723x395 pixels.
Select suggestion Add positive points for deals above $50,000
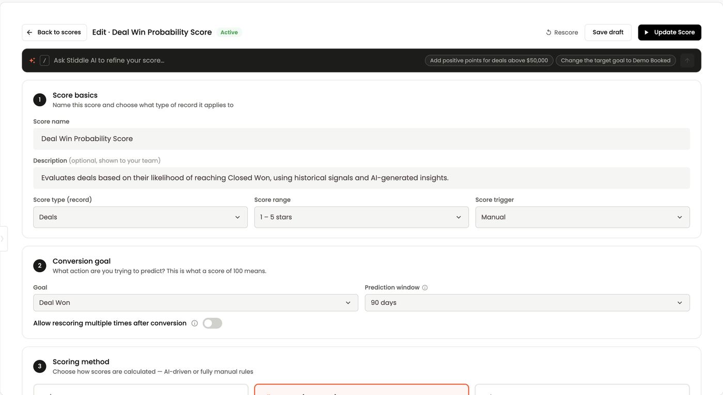tap(489, 60)
